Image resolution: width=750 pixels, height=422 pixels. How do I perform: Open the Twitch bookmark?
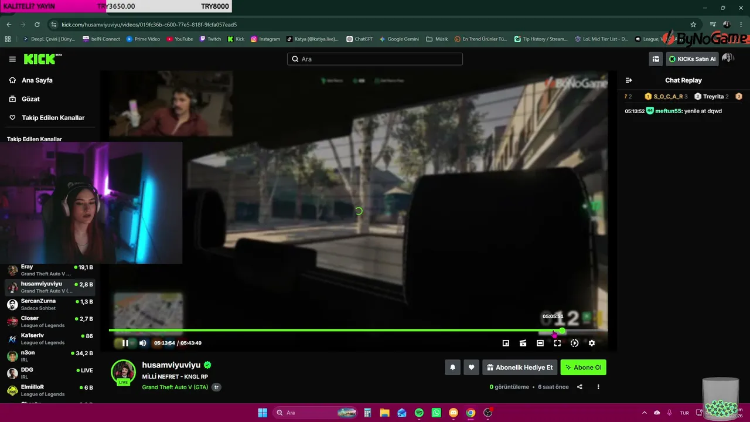pyautogui.click(x=210, y=39)
